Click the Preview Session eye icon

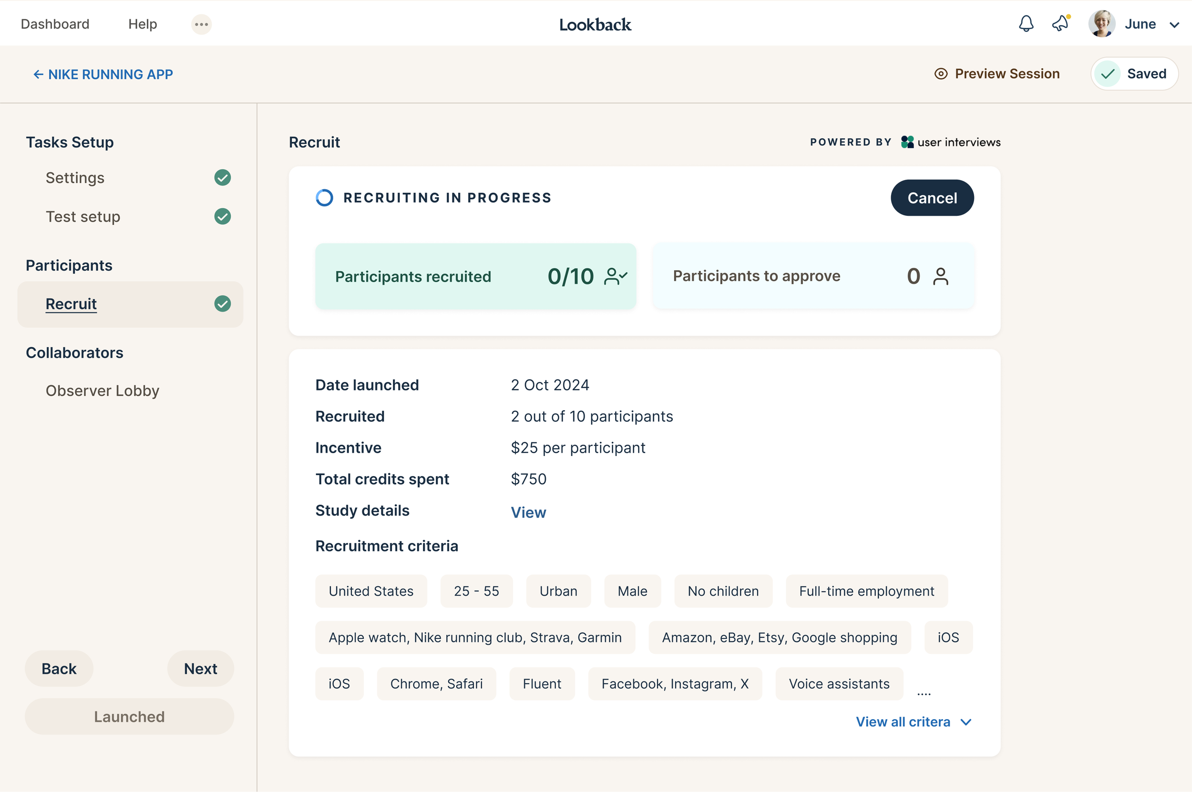(x=940, y=74)
